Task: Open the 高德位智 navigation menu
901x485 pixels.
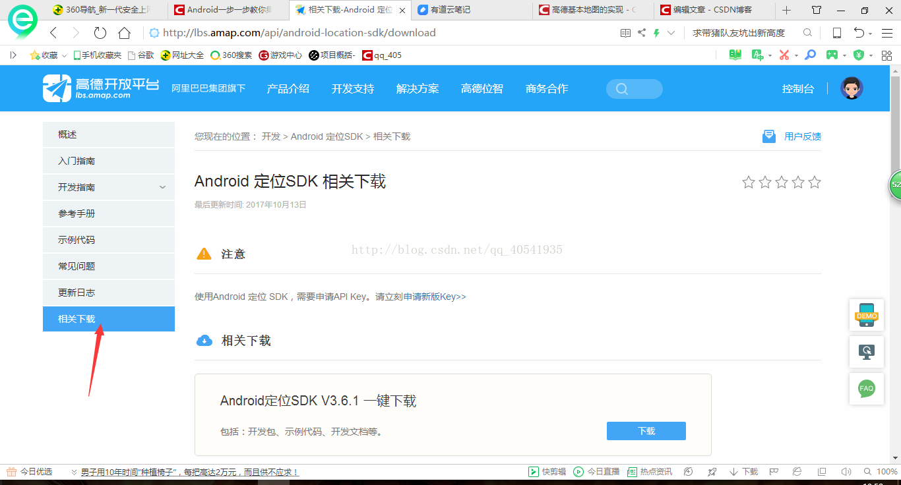Action: (482, 89)
